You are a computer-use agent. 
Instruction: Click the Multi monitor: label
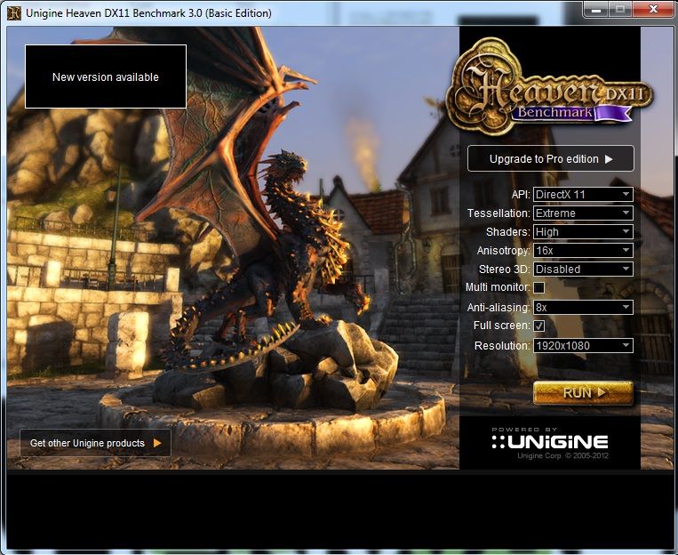[x=498, y=287]
